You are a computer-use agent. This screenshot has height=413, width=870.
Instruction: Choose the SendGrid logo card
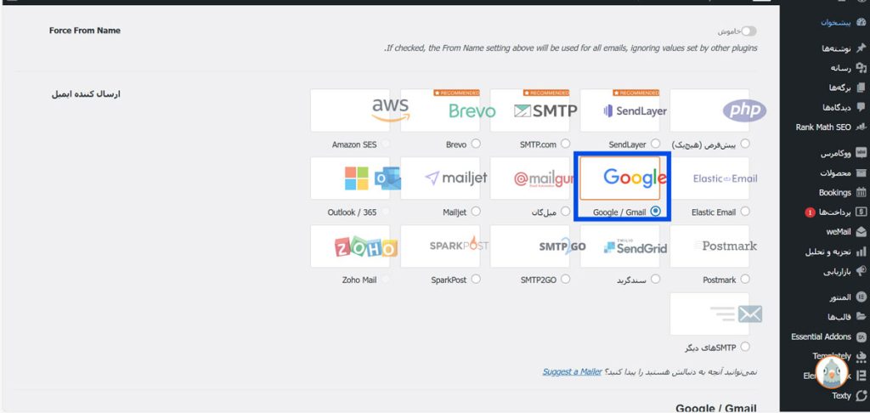(619, 246)
